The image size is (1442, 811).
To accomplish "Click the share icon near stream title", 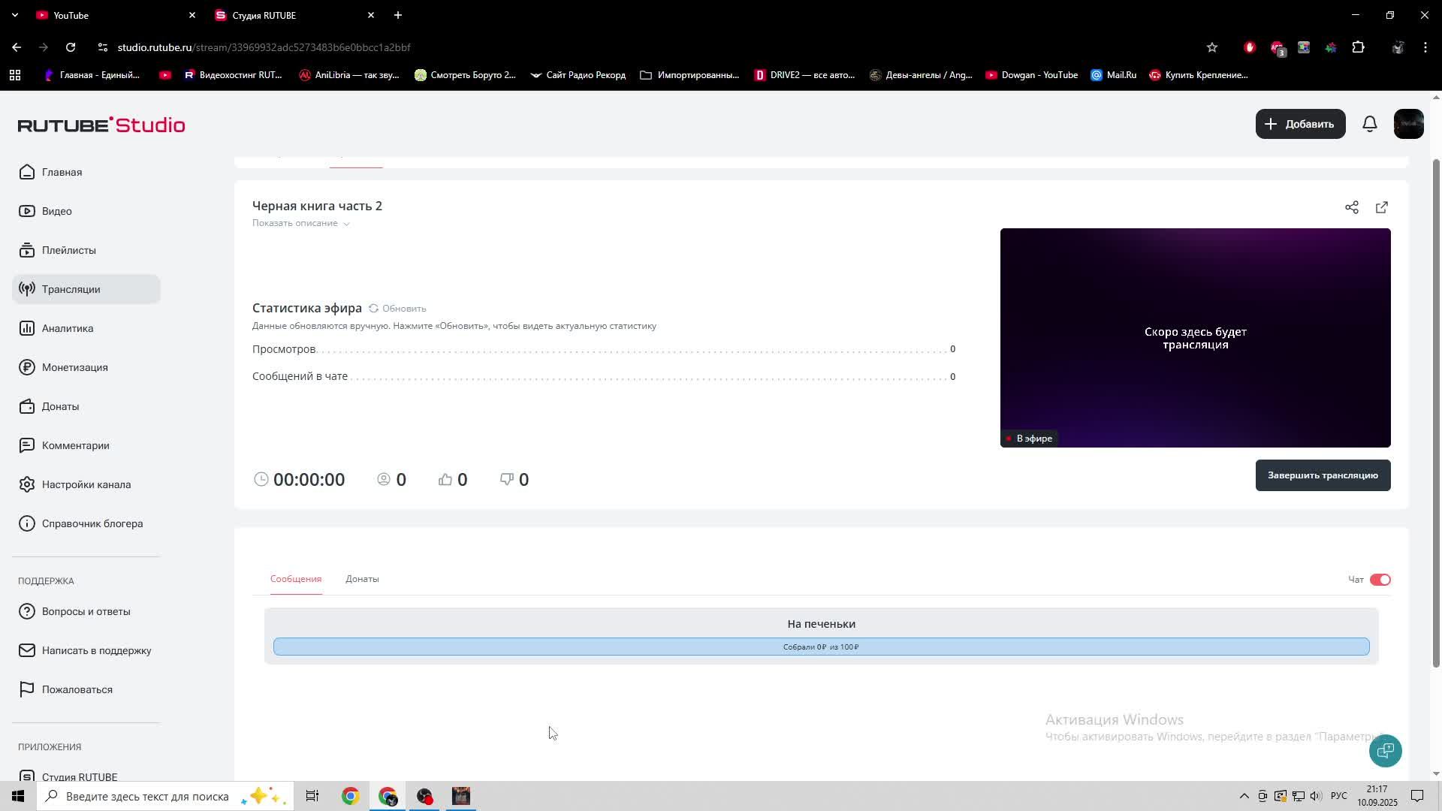I will [1351, 207].
